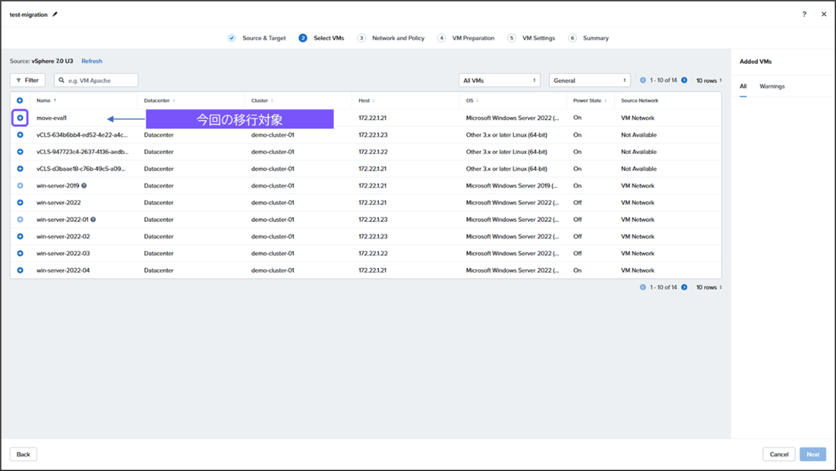Add the move-eval1 VM with plus icon
The height and width of the screenshot is (471, 836).
click(x=20, y=118)
